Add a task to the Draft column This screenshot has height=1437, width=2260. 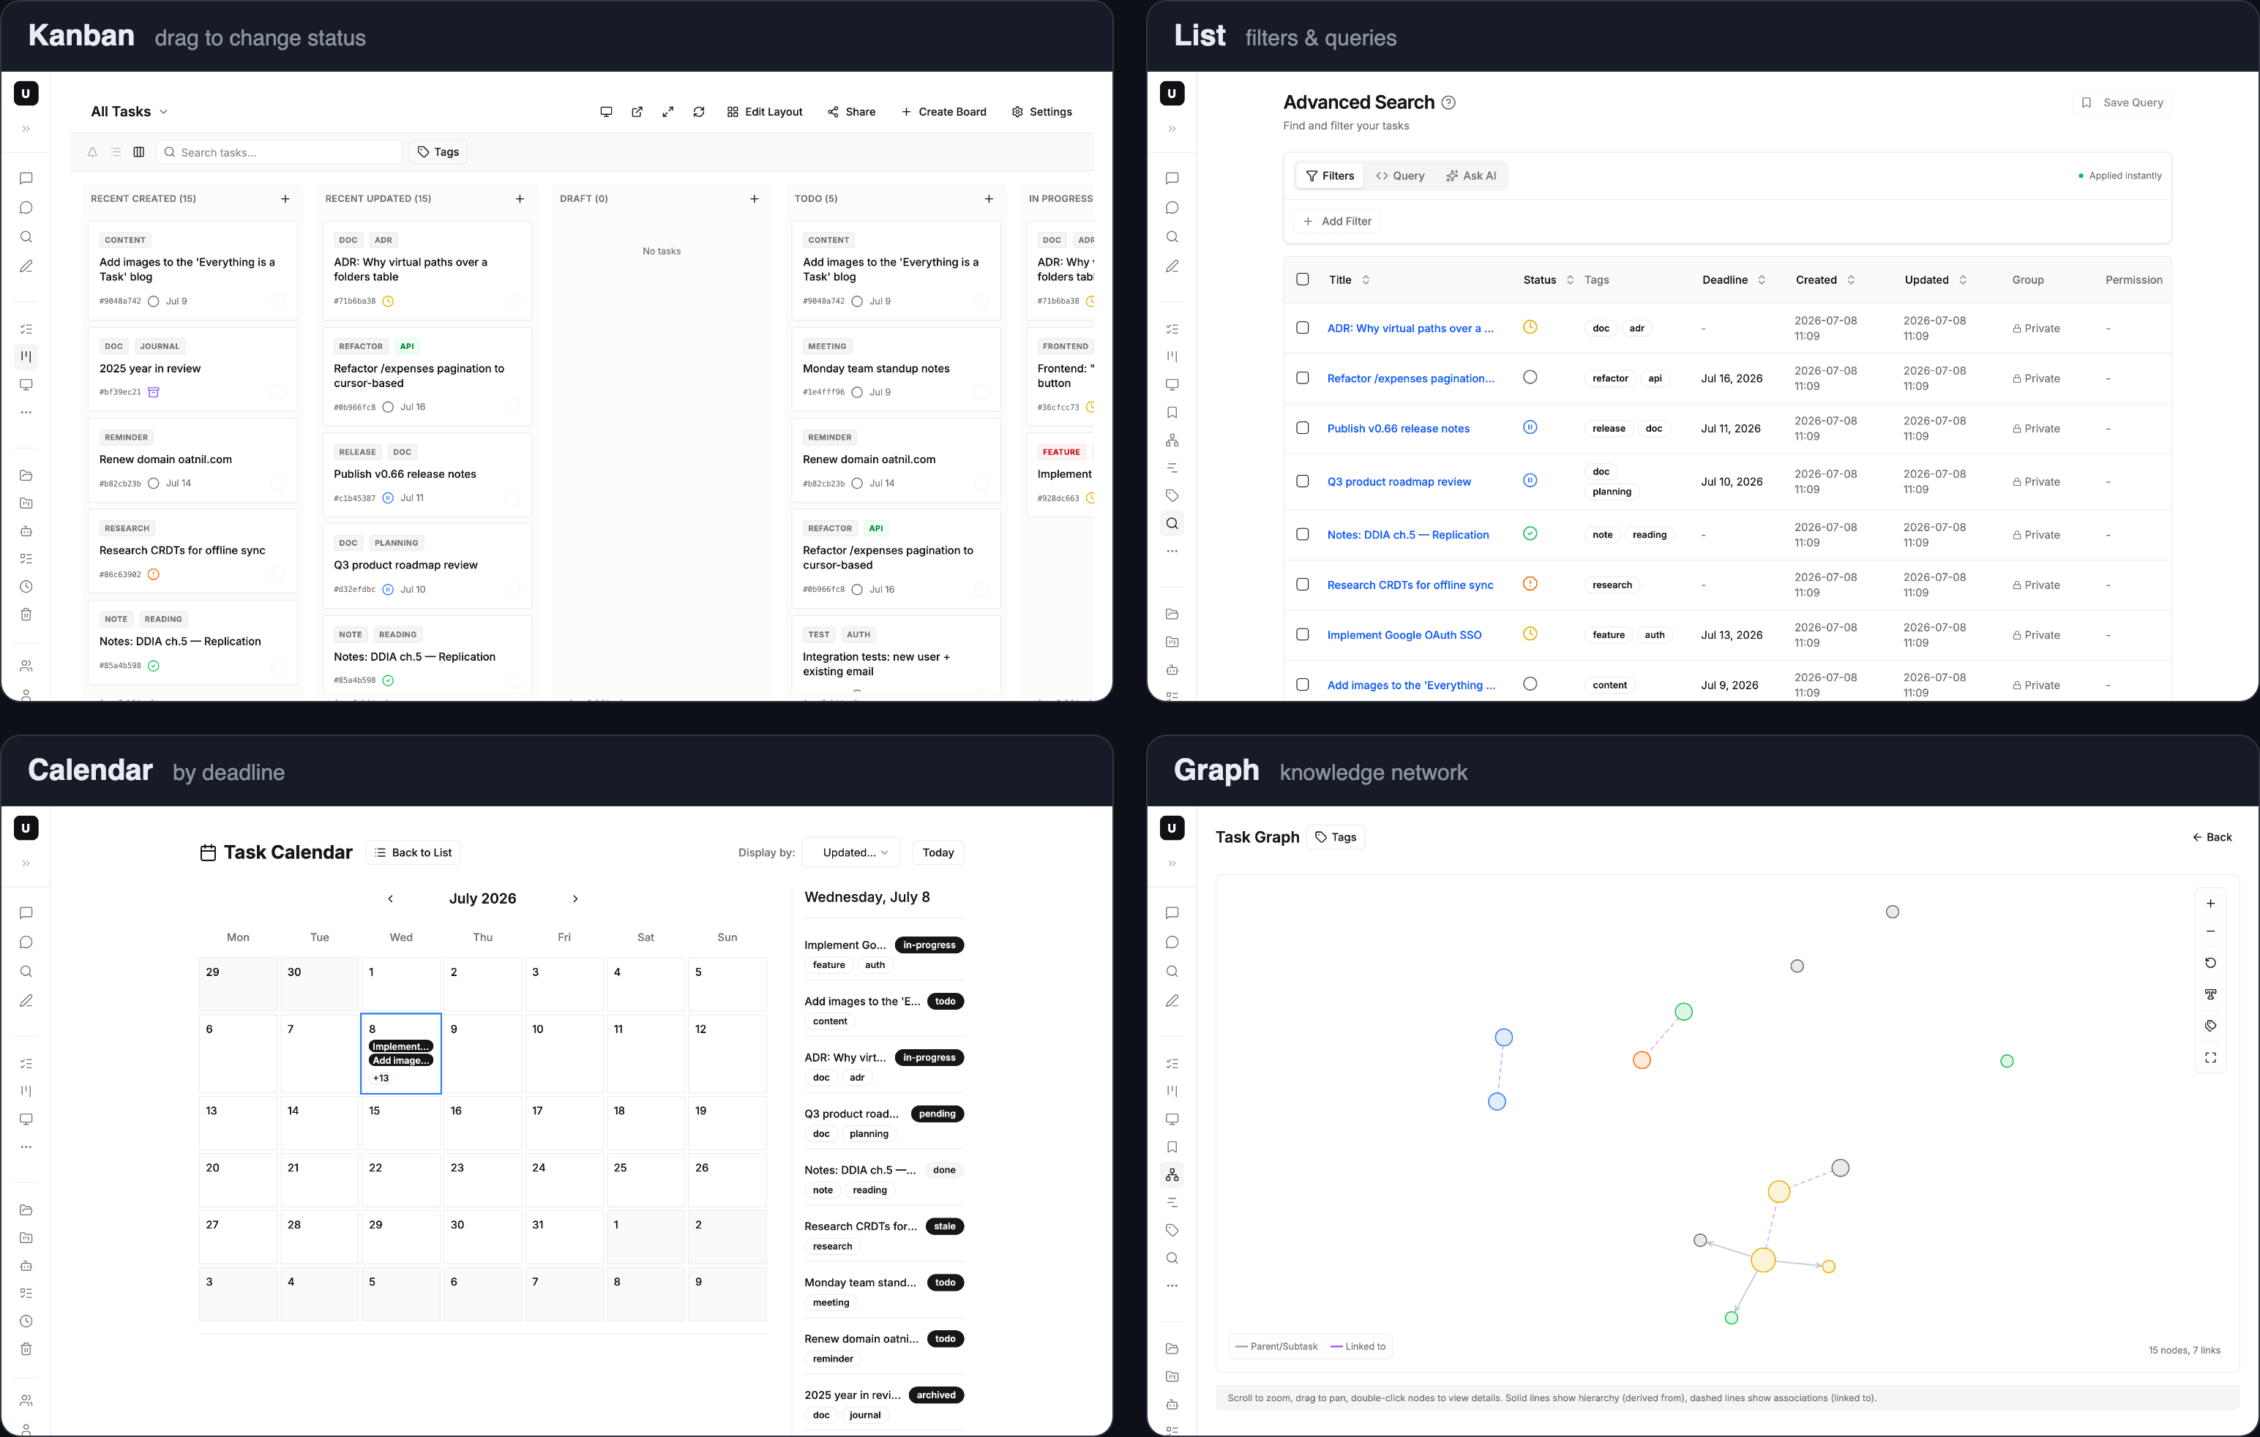pyautogui.click(x=755, y=199)
